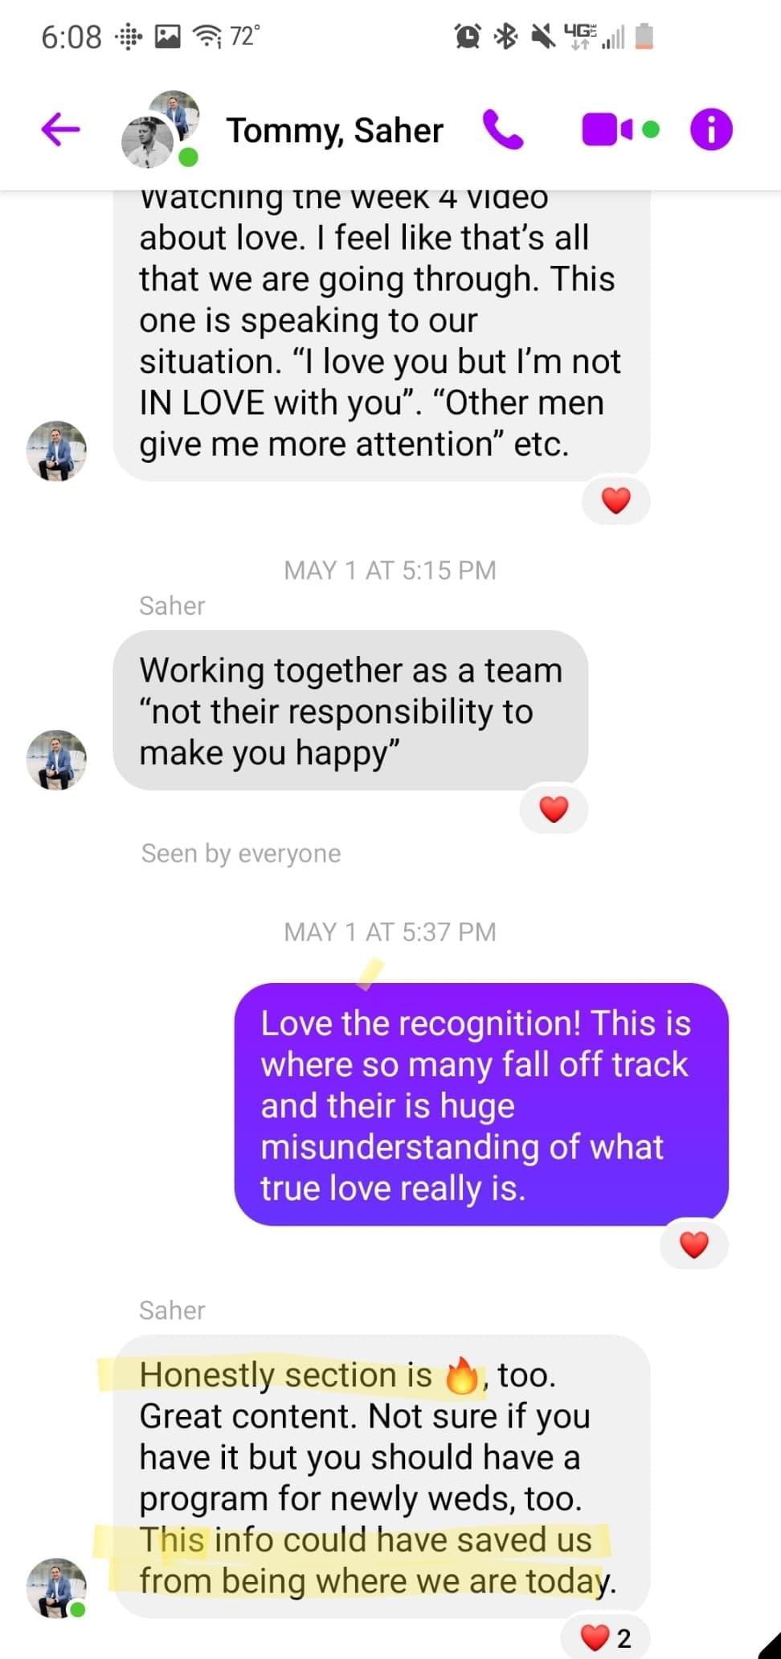Tap the Tommy, Saher conversation title
This screenshot has height=1659, width=781.
tap(334, 130)
